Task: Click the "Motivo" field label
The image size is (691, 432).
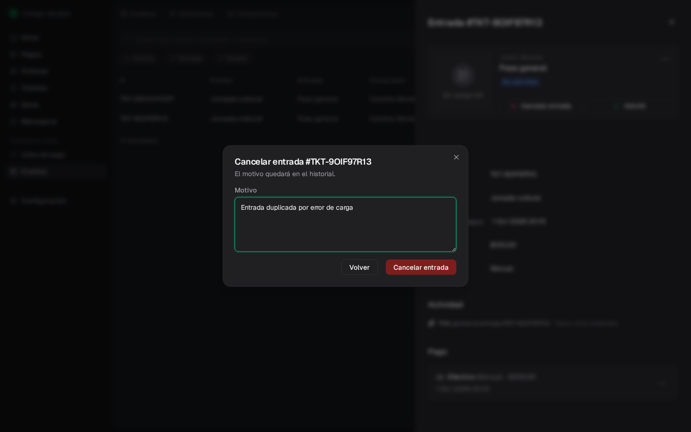Action: pos(246,190)
